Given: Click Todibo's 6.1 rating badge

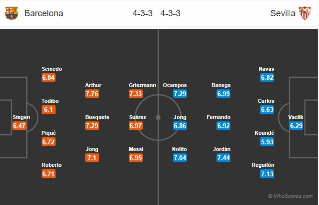Looking at the screenshot, I should coord(48,109).
